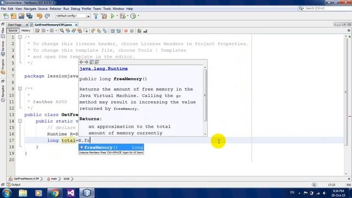Click the Redo arrow icon
This screenshot has height=198, width=352.
coord(47,16)
